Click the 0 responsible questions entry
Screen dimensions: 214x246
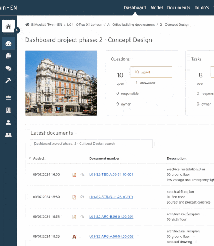click(127, 93)
